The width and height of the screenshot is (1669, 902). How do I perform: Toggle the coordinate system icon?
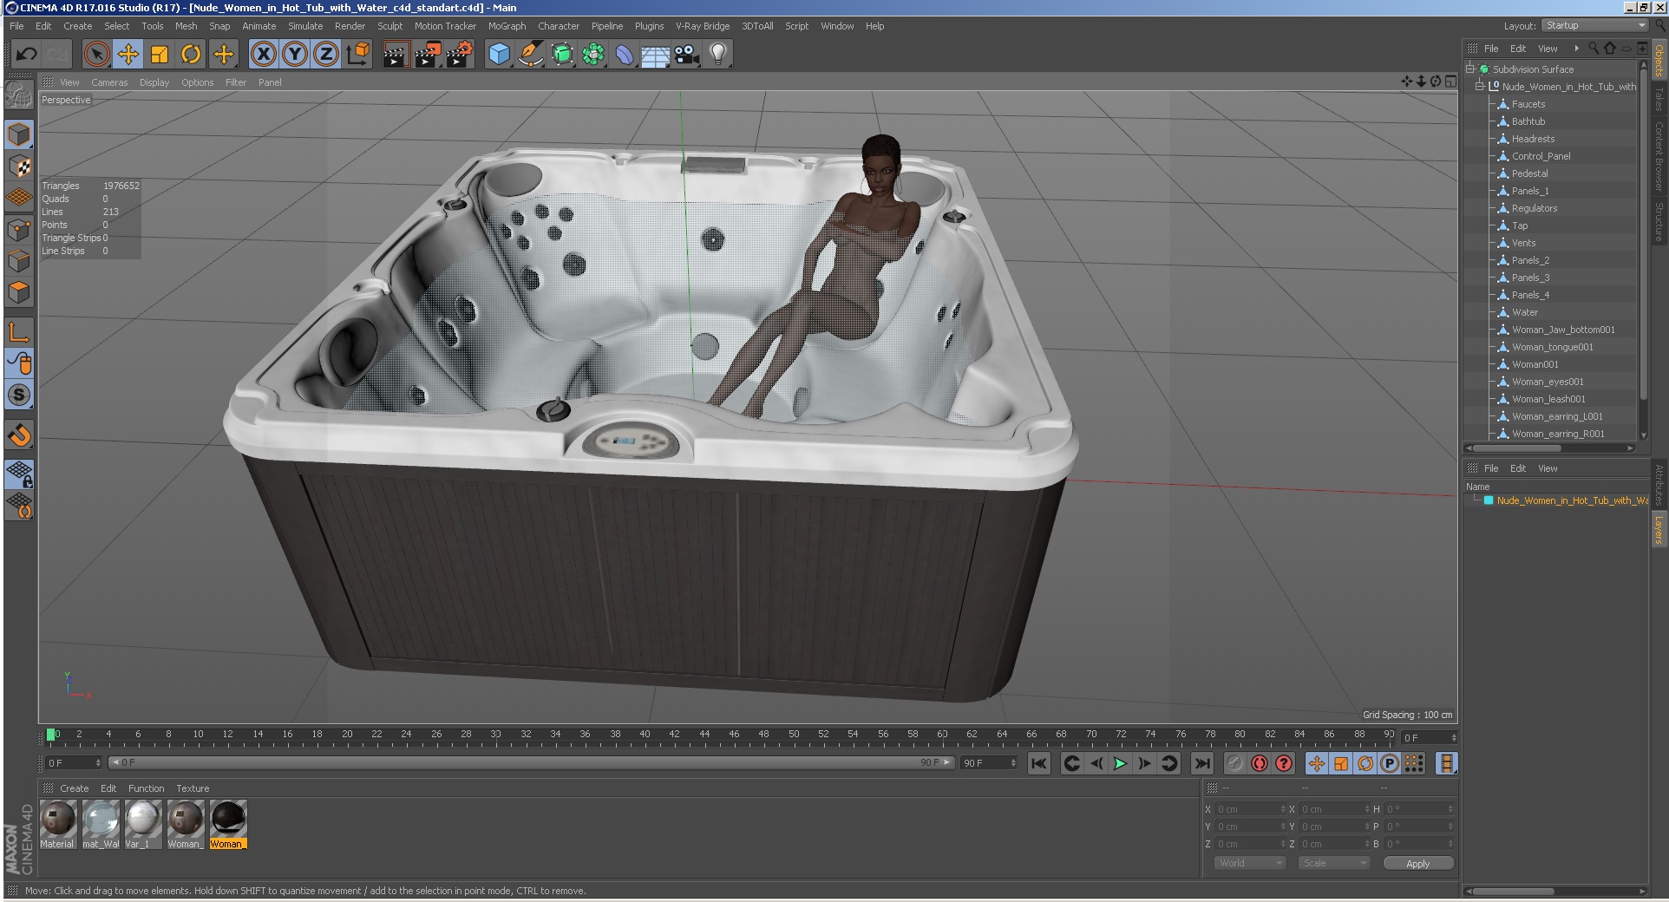coord(357,55)
